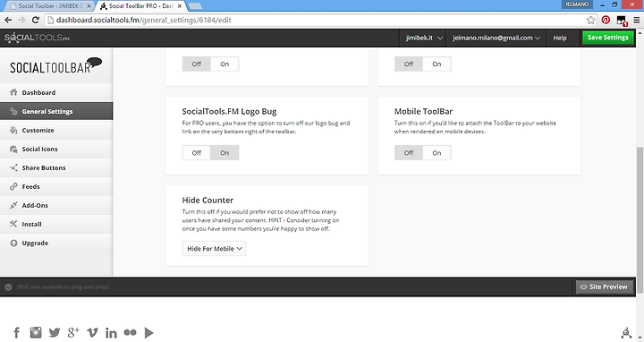
Task: Click the SocialTools.FM Logo Bug heading
Action: point(229,111)
